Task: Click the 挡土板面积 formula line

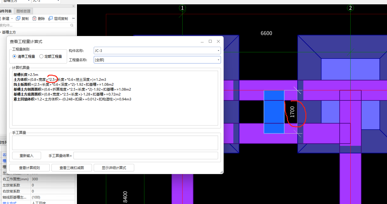Action: coord(63,85)
